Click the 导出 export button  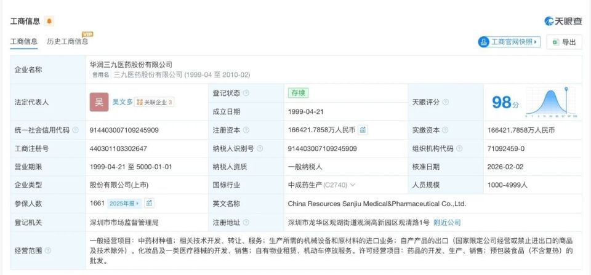click(x=565, y=42)
